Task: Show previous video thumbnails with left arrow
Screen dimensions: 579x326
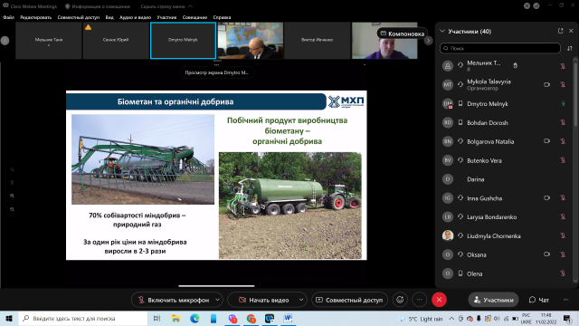Action: click(x=5, y=41)
